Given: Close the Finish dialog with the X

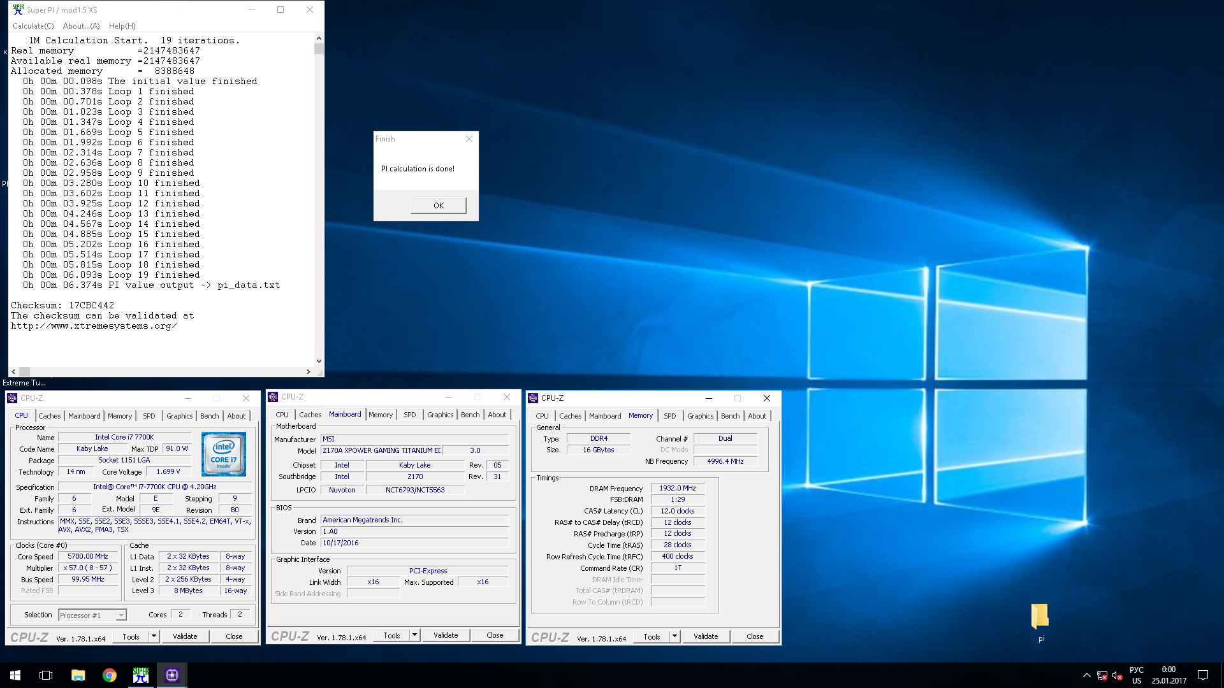Looking at the screenshot, I should click(469, 139).
